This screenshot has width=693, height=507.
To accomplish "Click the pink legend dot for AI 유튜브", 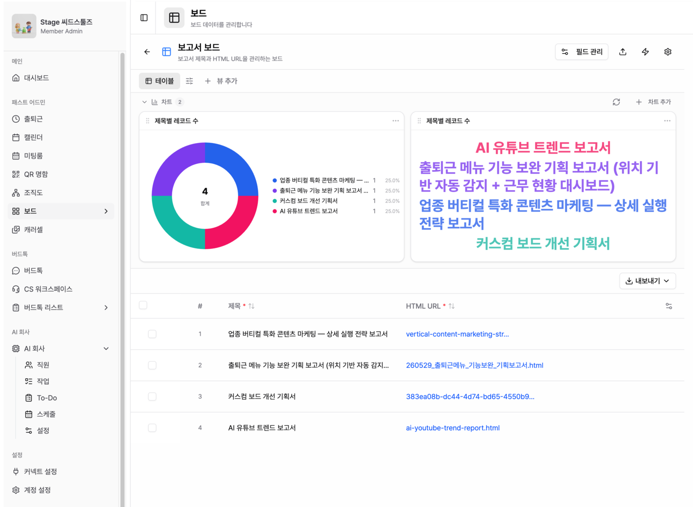I will pos(275,211).
